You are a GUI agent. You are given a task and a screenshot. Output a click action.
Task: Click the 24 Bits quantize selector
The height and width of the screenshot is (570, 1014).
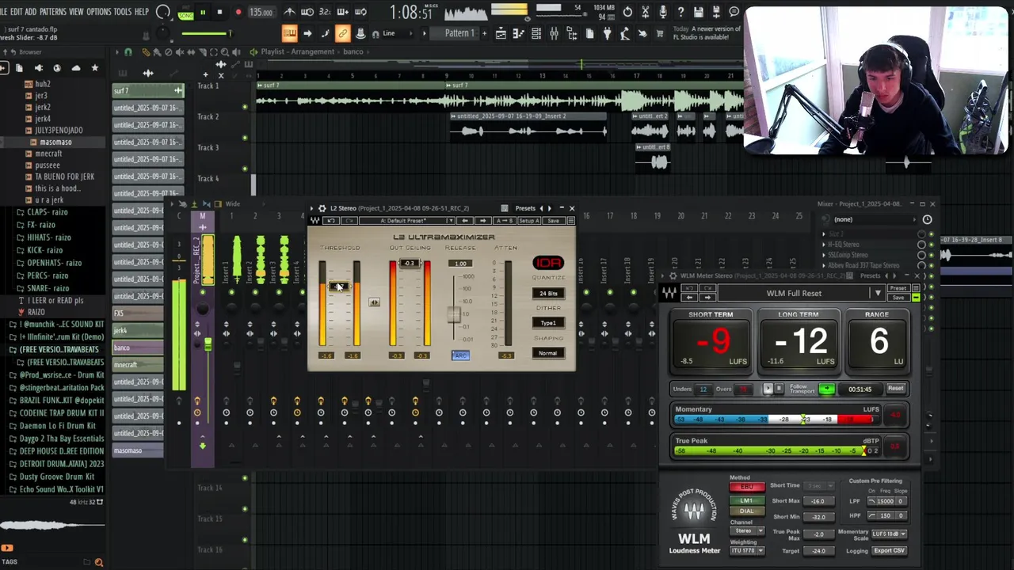click(548, 294)
